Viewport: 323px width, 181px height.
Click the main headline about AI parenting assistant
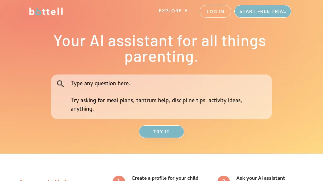(160, 49)
